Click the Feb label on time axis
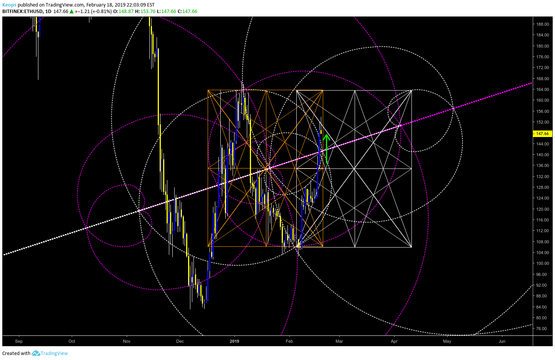Viewport: 555px width, 360px height. pyautogui.click(x=289, y=341)
